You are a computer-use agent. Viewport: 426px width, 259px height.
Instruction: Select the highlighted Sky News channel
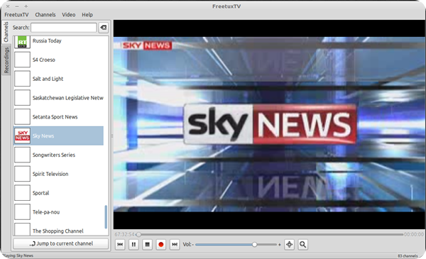59,136
